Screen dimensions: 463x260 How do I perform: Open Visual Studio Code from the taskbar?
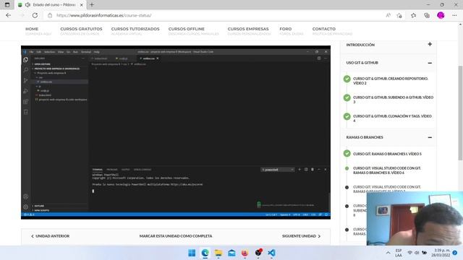click(271, 253)
